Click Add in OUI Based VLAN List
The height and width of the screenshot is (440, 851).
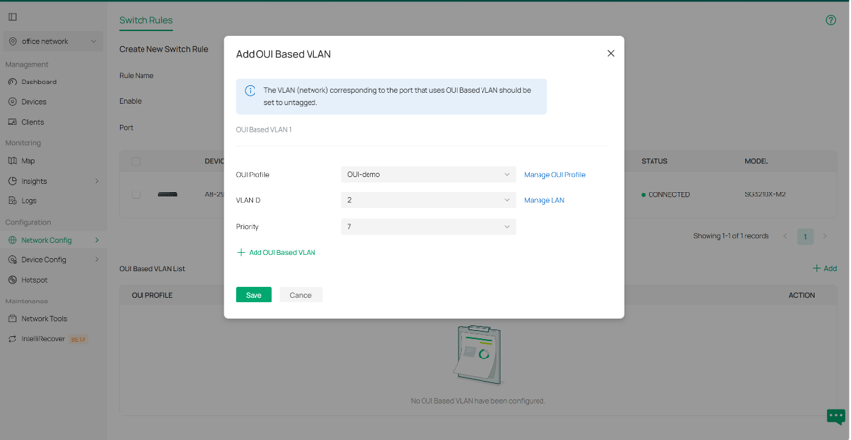pyautogui.click(x=824, y=268)
